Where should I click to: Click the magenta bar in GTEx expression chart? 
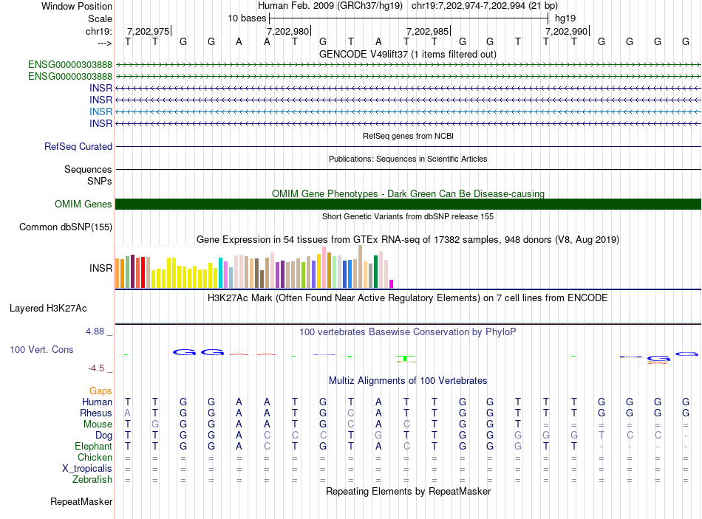[392, 283]
